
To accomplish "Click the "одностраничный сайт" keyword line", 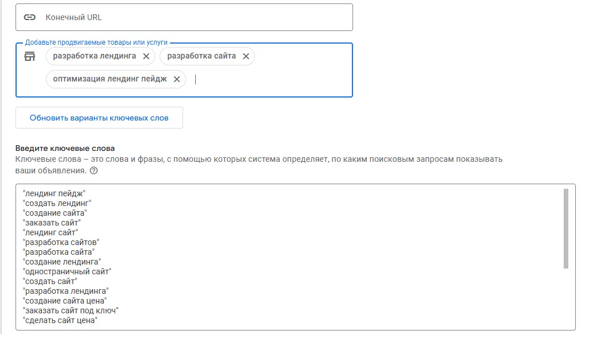I will tap(67, 271).
